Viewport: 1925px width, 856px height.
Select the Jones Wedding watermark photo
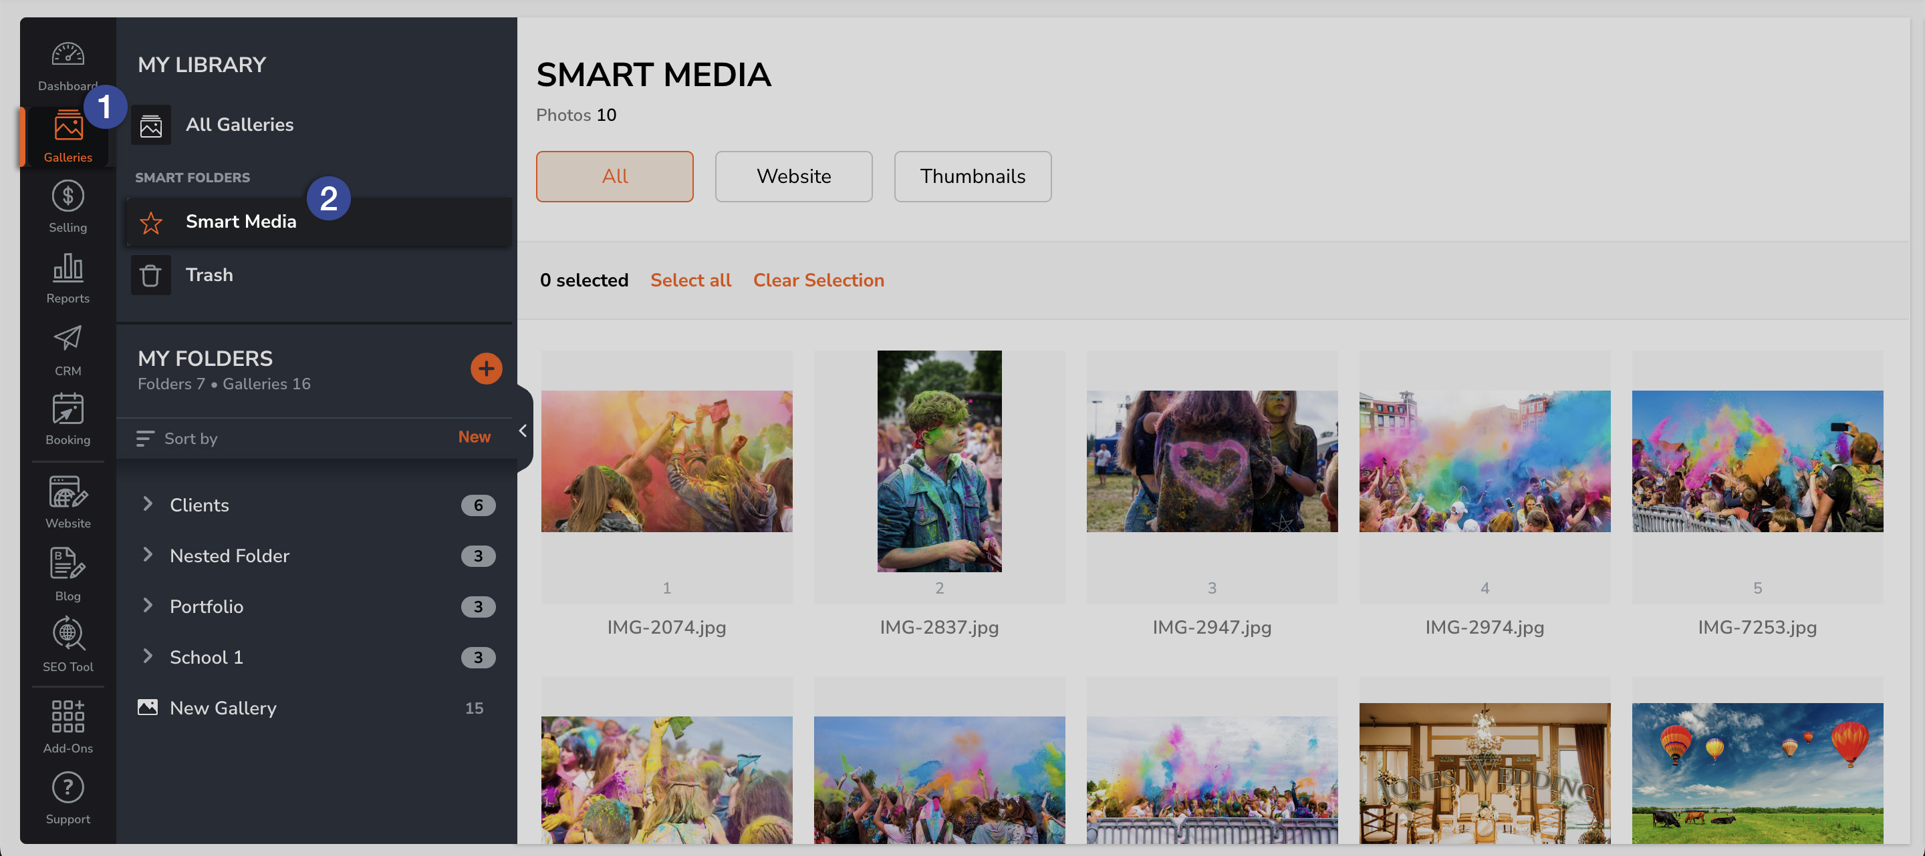tap(1485, 773)
